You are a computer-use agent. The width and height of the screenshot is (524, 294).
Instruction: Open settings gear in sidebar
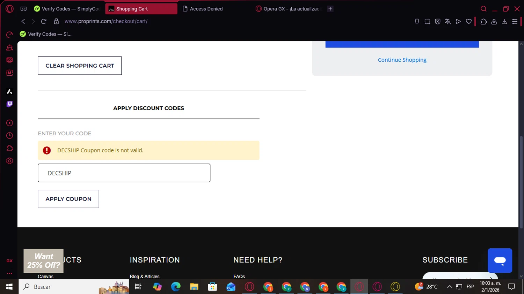(9, 161)
